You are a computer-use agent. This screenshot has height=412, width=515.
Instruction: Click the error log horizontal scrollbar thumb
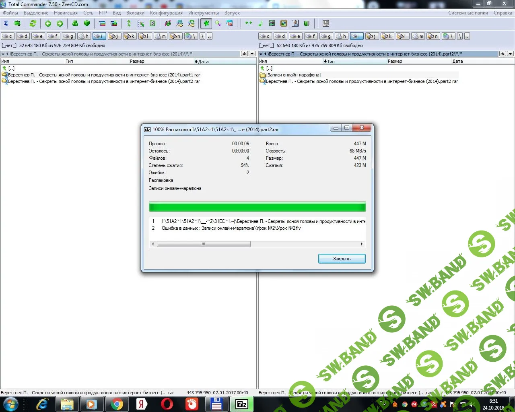coord(204,244)
